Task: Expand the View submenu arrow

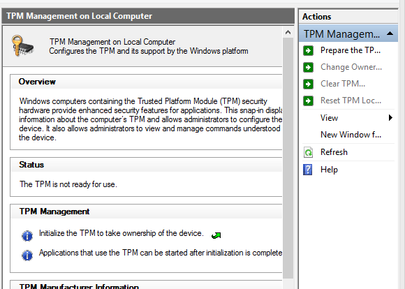Action: tap(390, 118)
